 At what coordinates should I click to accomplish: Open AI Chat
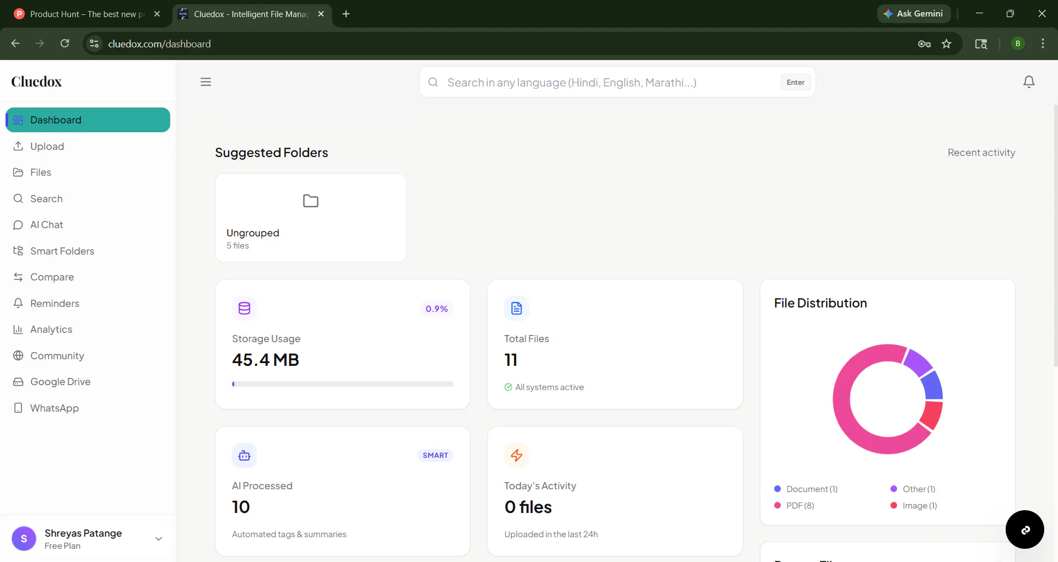point(88,225)
